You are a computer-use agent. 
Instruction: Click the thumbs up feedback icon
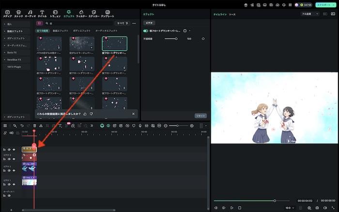(x=85, y=114)
